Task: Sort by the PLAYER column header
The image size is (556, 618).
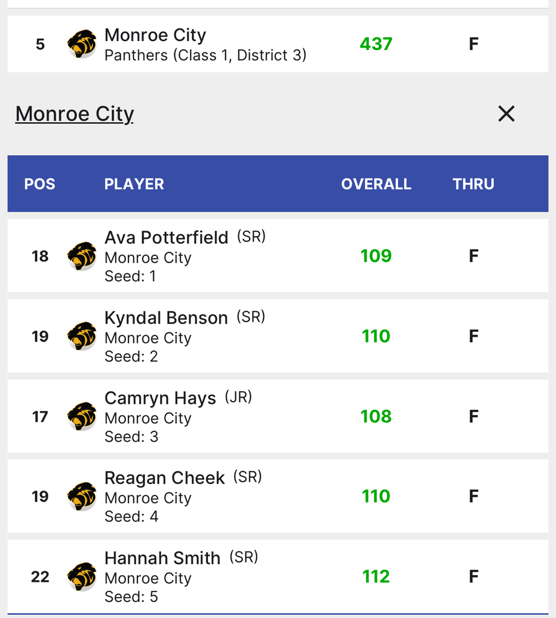Action: point(134,184)
